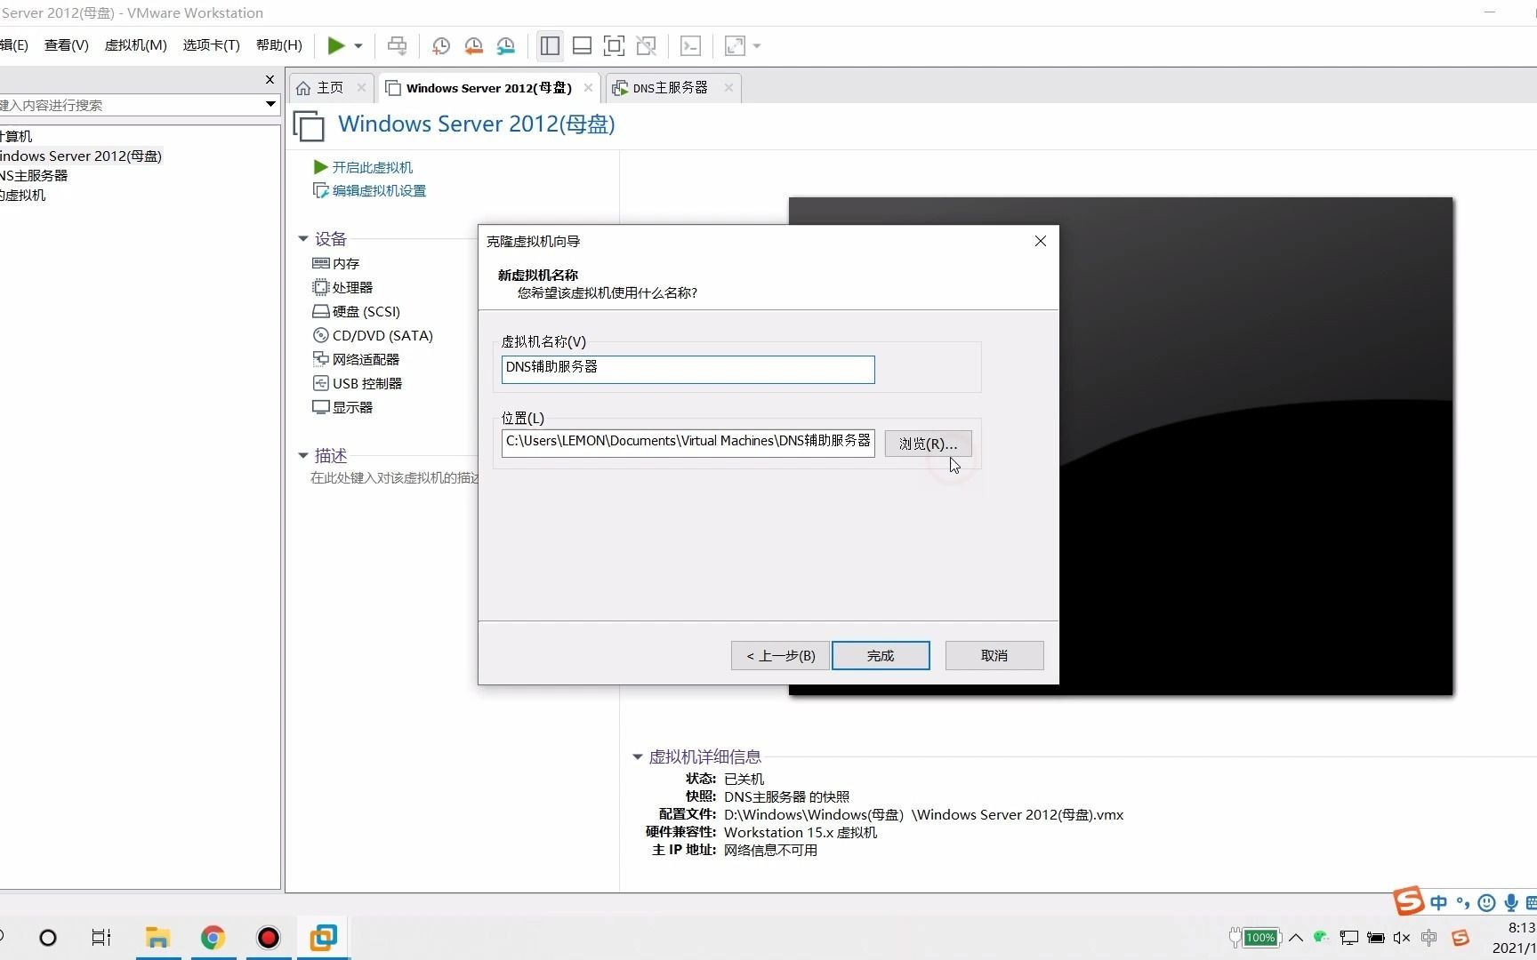Select the 内存 device entry
Viewport: 1537px width, 960px height.
[x=336, y=263]
